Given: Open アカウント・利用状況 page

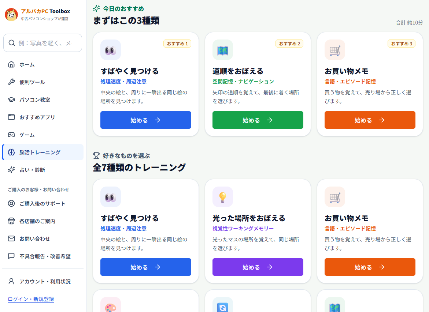Looking at the screenshot, I should click(x=43, y=281).
